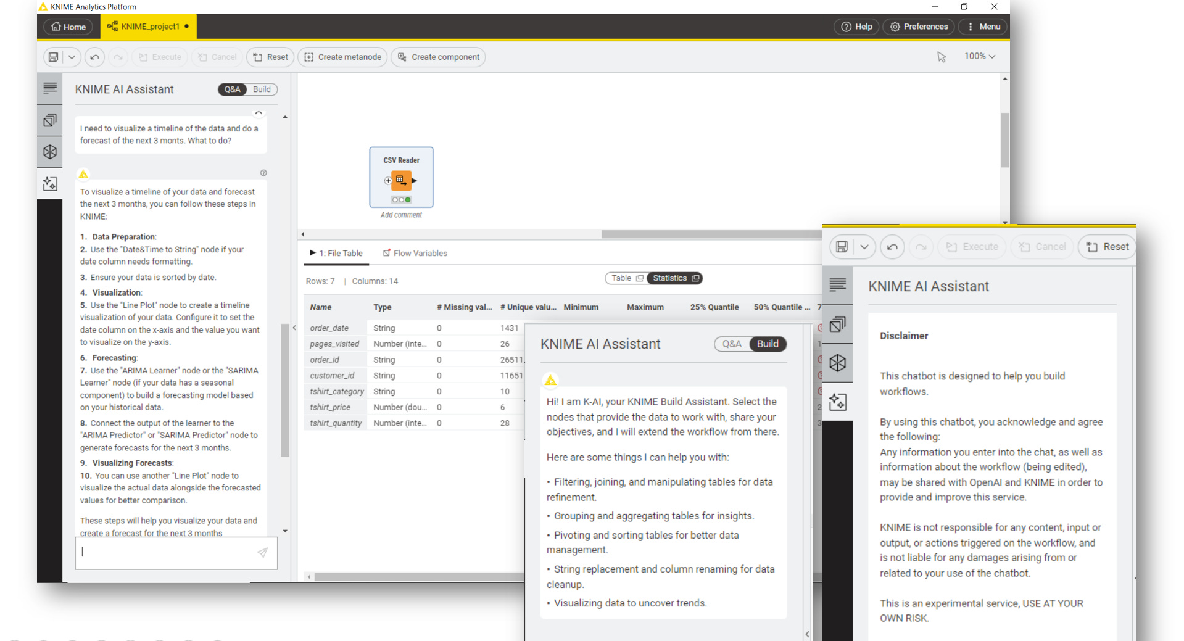Open the save options dropdown arrow in main toolbar
The image size is (1184, 641).
coord(72,57)
